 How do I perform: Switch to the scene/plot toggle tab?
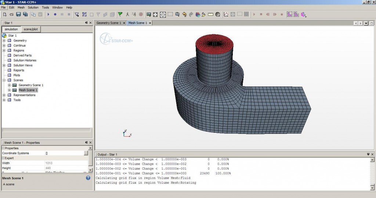click(30, 29)
